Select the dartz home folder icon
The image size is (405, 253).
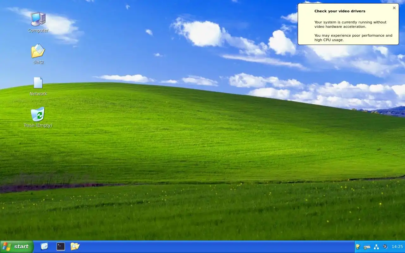[x=38, y=54]
